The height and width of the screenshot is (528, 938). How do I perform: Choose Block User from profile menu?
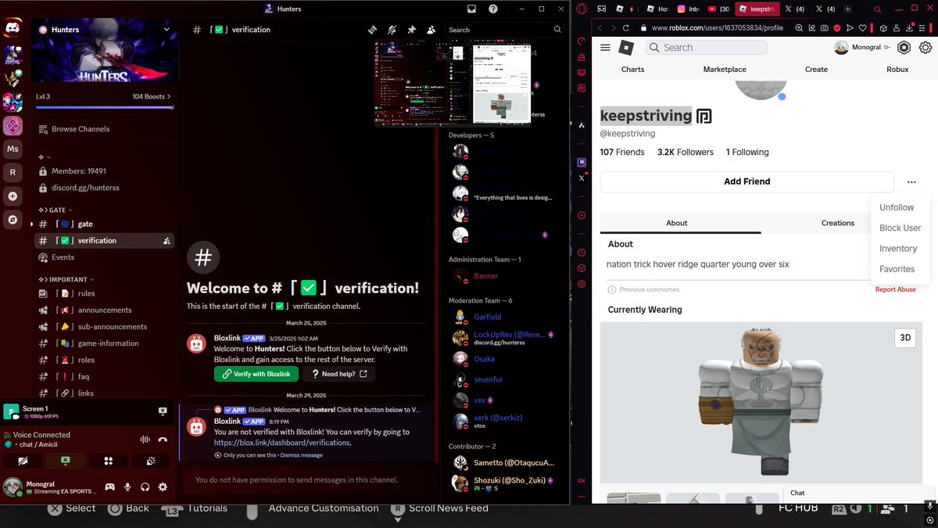click(900, 228)
